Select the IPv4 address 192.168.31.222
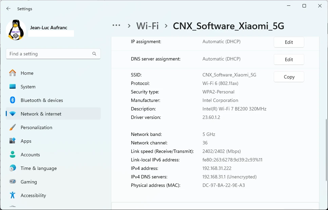Viewport: 328px width, 210px height. click(217, 168)
